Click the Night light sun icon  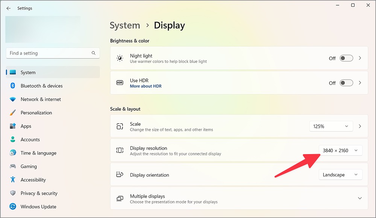click(x=120, y=58)
